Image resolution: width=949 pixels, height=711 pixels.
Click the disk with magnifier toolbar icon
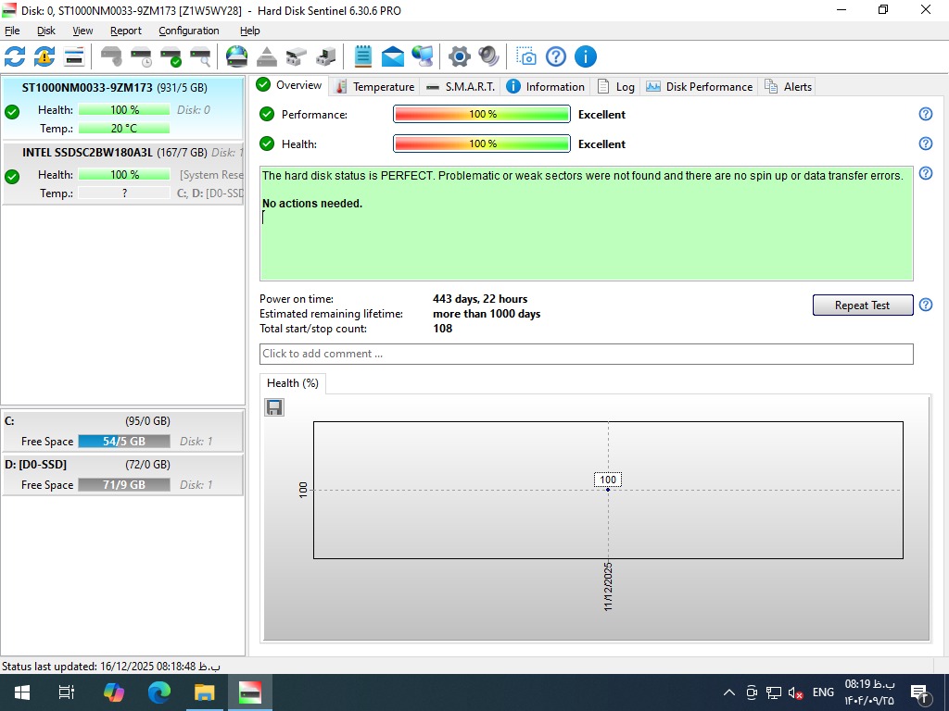200,56
